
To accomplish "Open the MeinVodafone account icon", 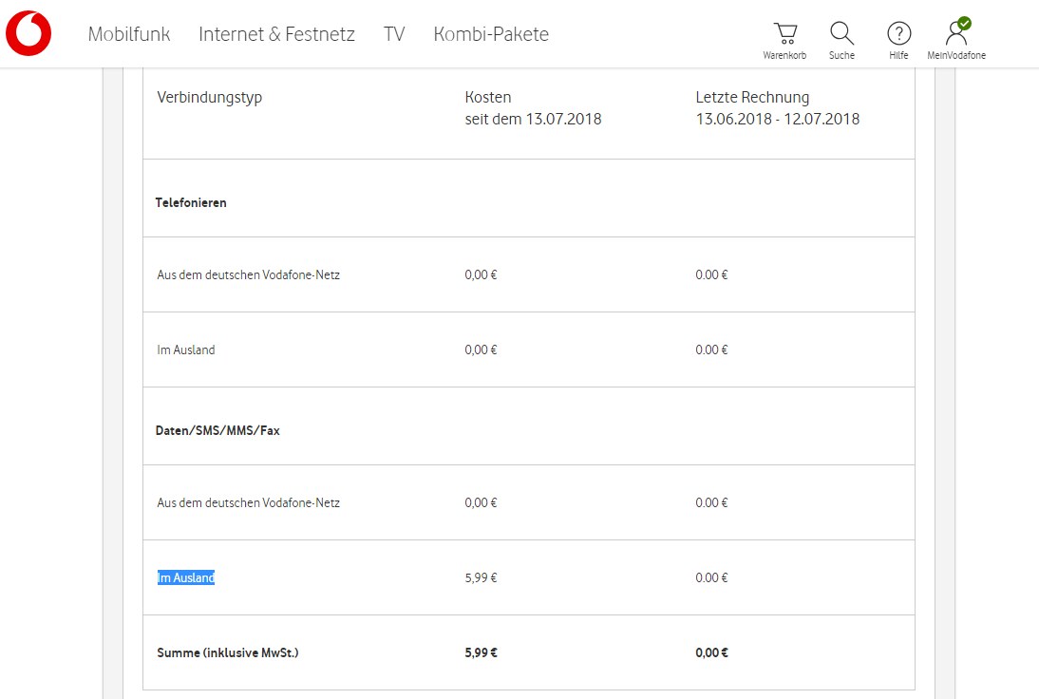I will tap(956, 35).
